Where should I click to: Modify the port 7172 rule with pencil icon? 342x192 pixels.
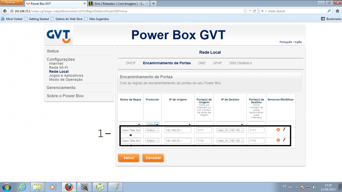[284, 140]
